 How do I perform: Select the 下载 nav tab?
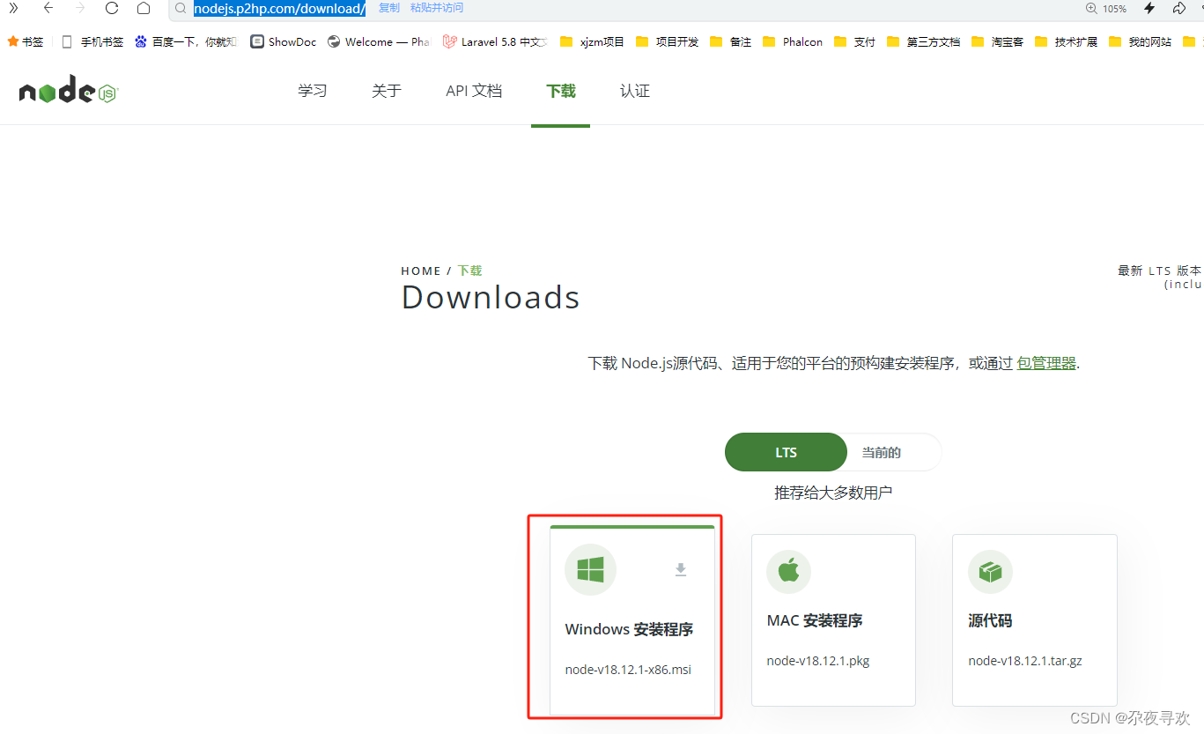point(561,91)
